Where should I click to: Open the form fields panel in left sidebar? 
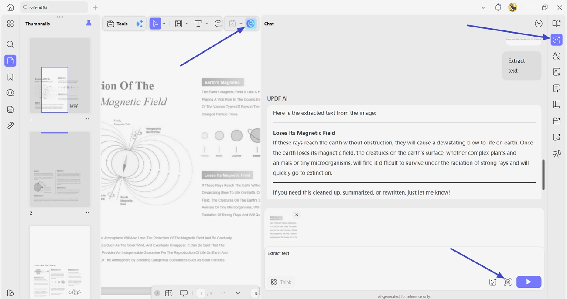pyautogui.click(x=10, y=109)
